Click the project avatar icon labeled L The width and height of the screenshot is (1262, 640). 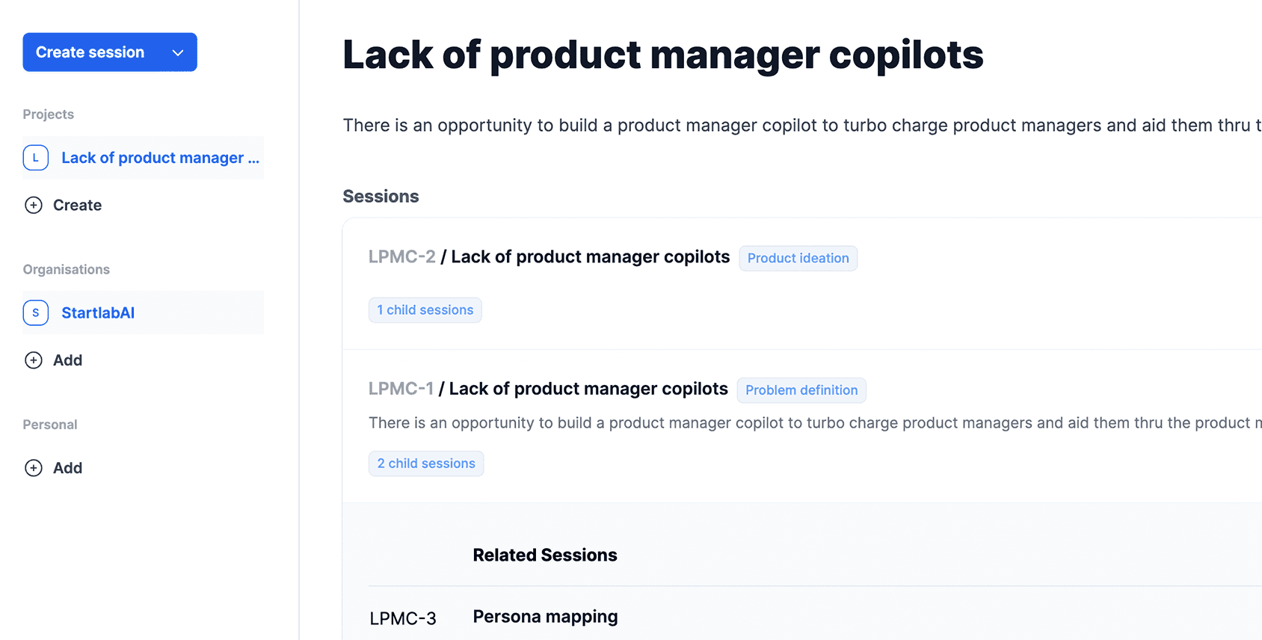pos(36,158)
